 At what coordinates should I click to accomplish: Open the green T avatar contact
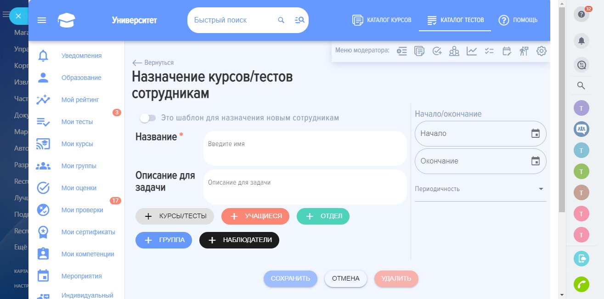tap(581, 171)
